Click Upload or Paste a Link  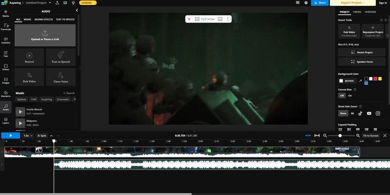(45, 35)
